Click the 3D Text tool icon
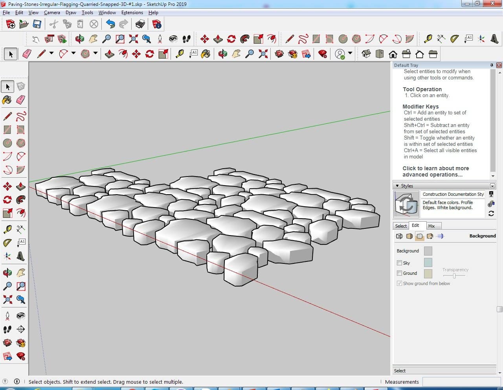Screen dimensions: 503x390 click(21, 257)
